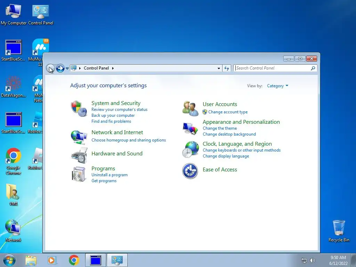This screenshot has width=356, height=267.
Task: Click Review your computer's status
Action: tap(120, 110)
